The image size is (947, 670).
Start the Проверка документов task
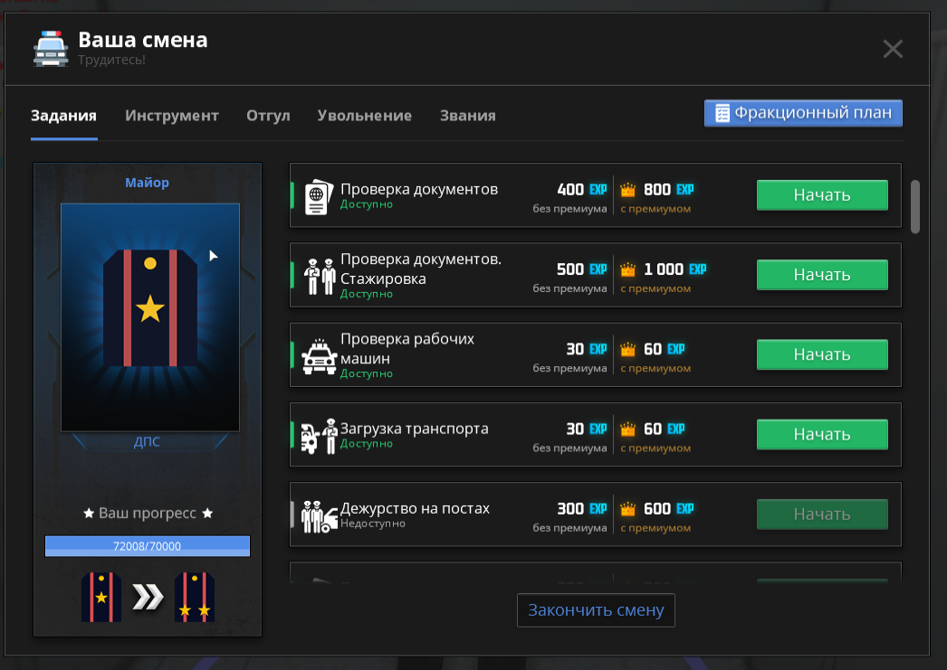(x=822, y=195)
